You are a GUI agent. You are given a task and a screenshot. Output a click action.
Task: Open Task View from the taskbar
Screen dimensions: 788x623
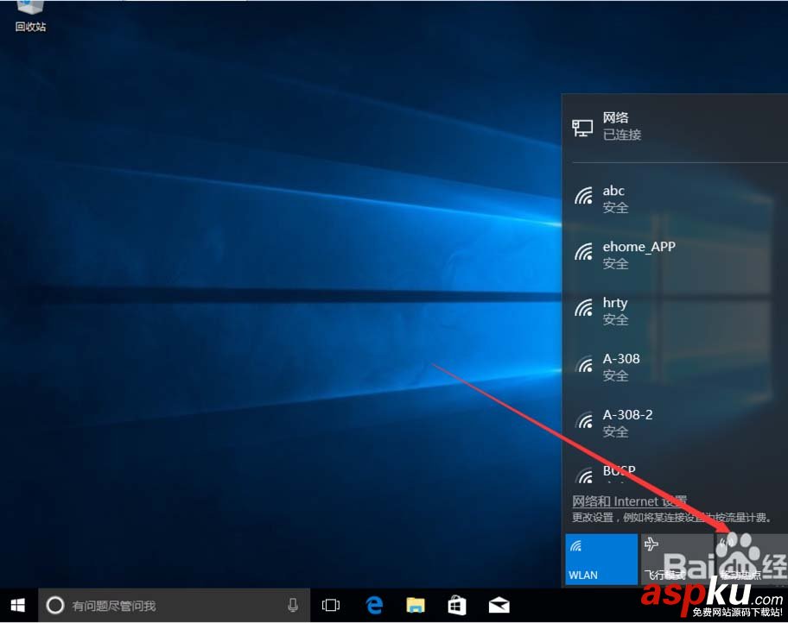330,605
